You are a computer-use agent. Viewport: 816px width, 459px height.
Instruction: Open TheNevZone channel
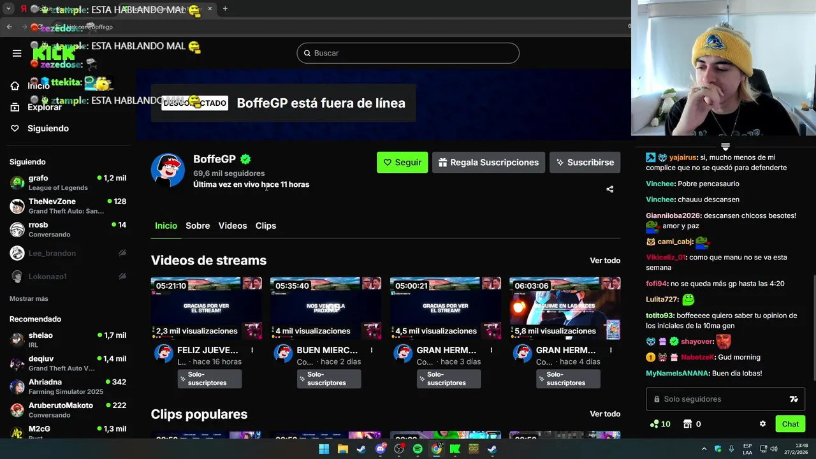[x=68, y=206]
